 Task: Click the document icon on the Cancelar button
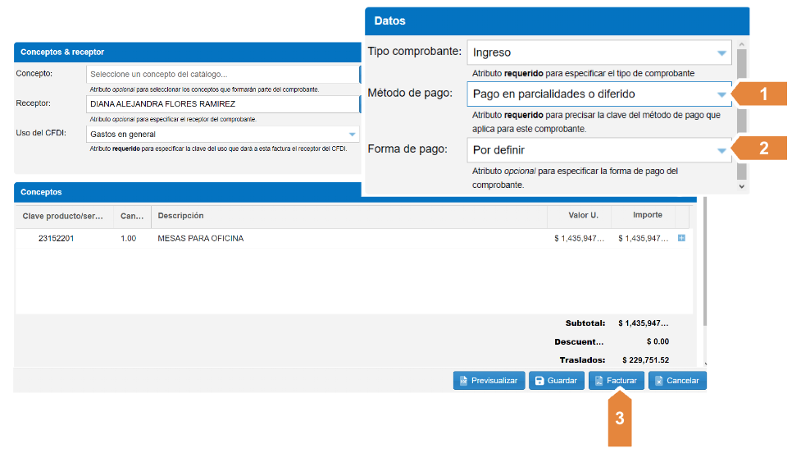pos(659,381)
